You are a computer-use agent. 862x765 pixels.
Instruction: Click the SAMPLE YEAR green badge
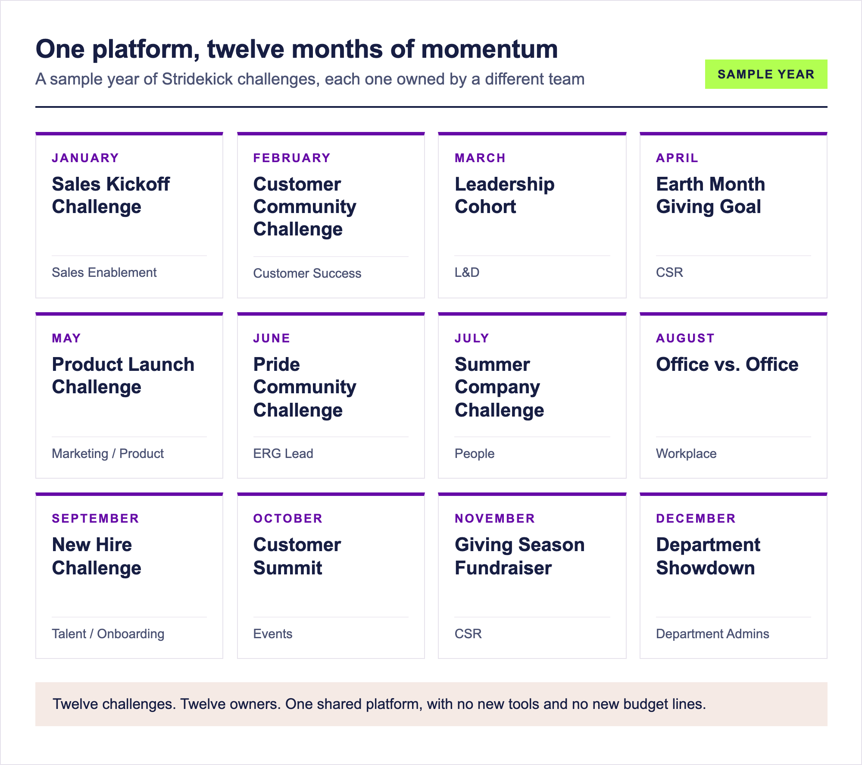pos(766,74)
